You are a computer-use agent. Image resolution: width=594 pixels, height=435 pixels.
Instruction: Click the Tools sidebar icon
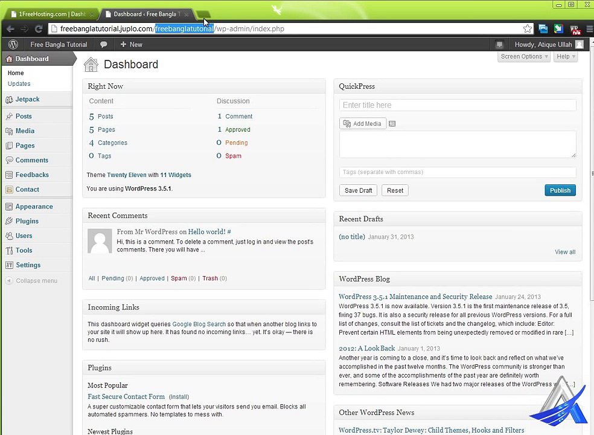pos(10,251)
